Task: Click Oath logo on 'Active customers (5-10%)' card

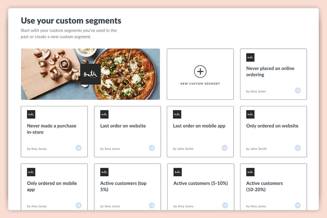Action: [x=178, y=172]
